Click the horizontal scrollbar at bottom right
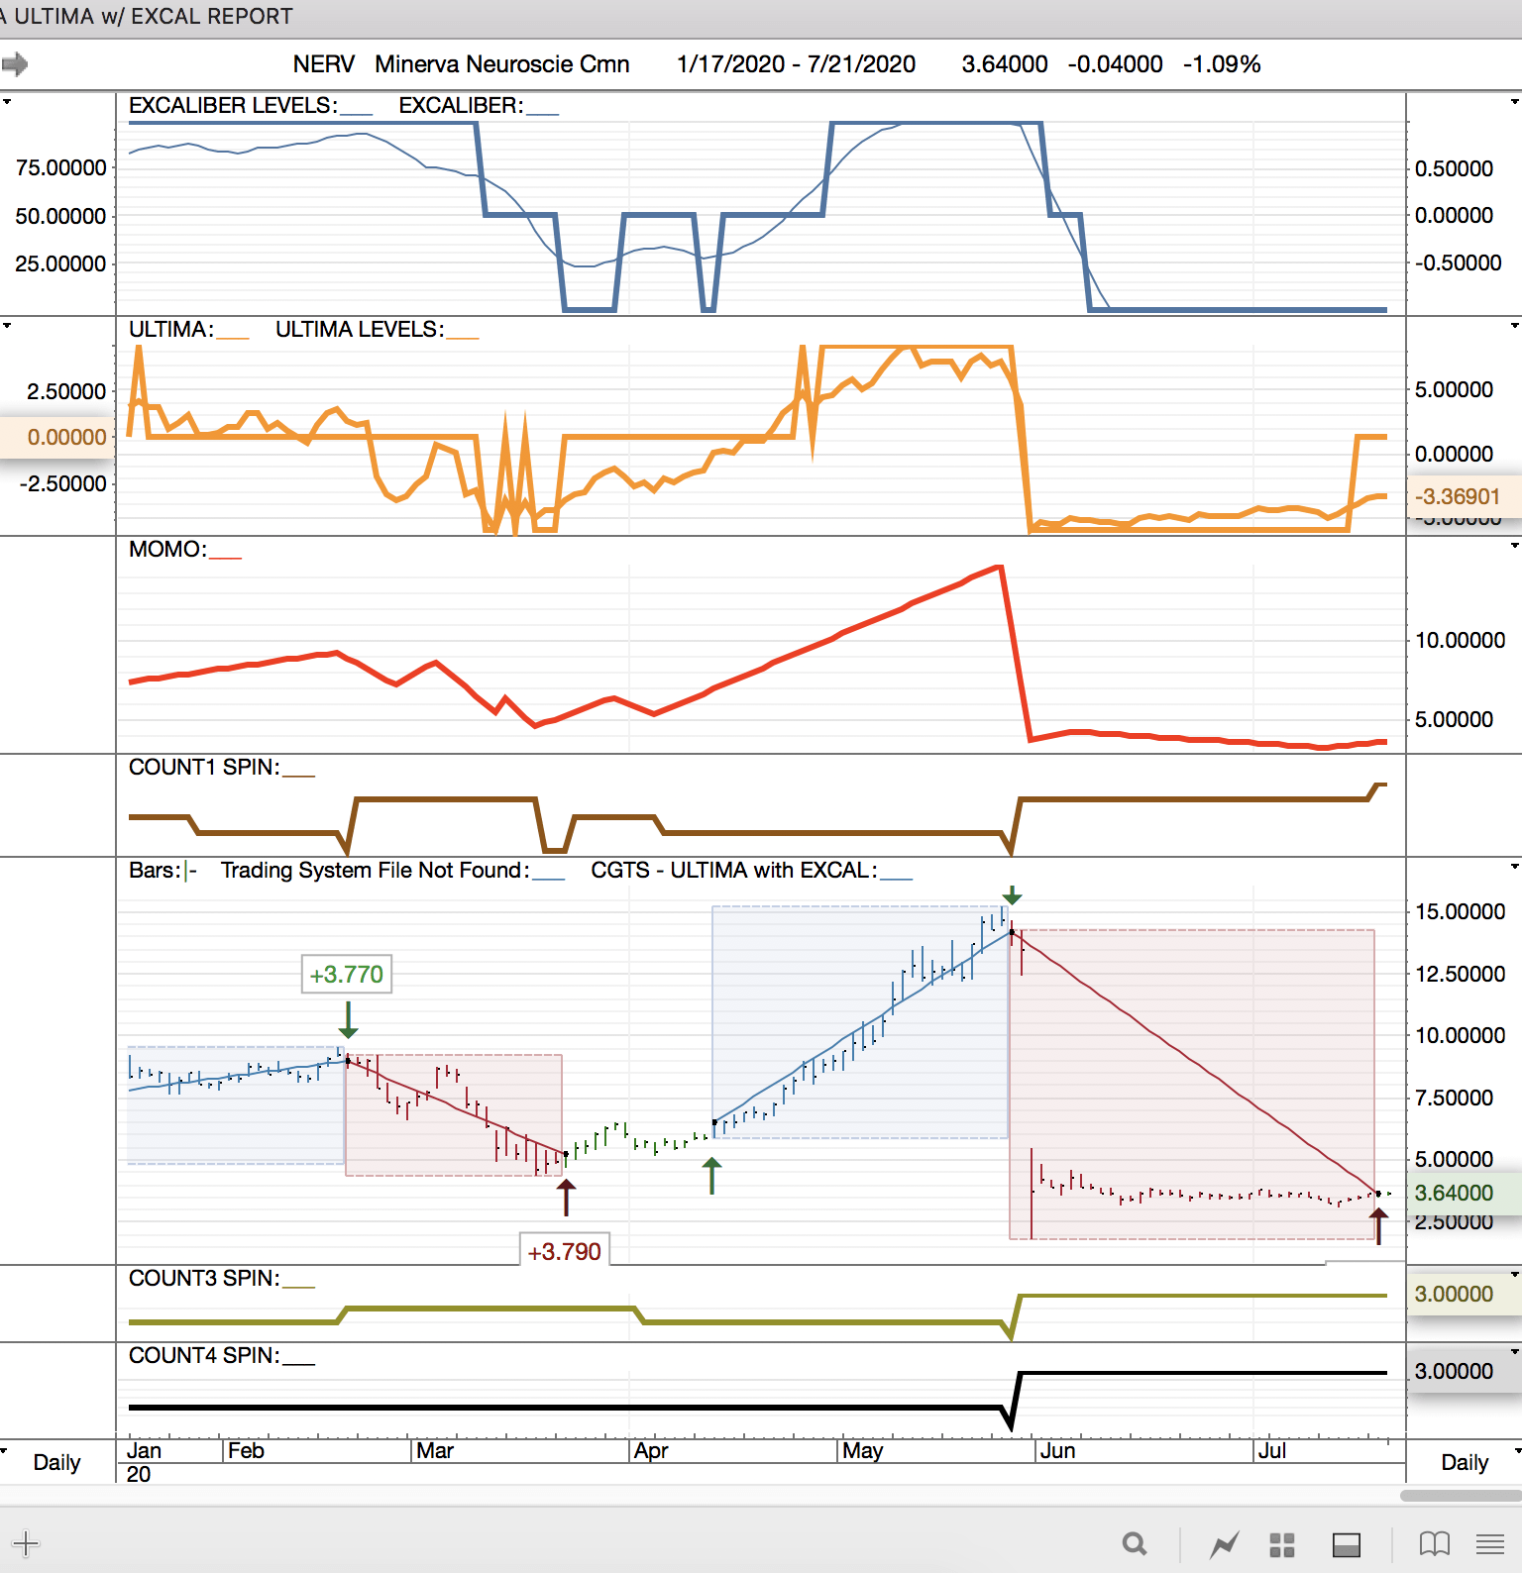Screen dimensions: 1522x1573 [1461, 1495]
